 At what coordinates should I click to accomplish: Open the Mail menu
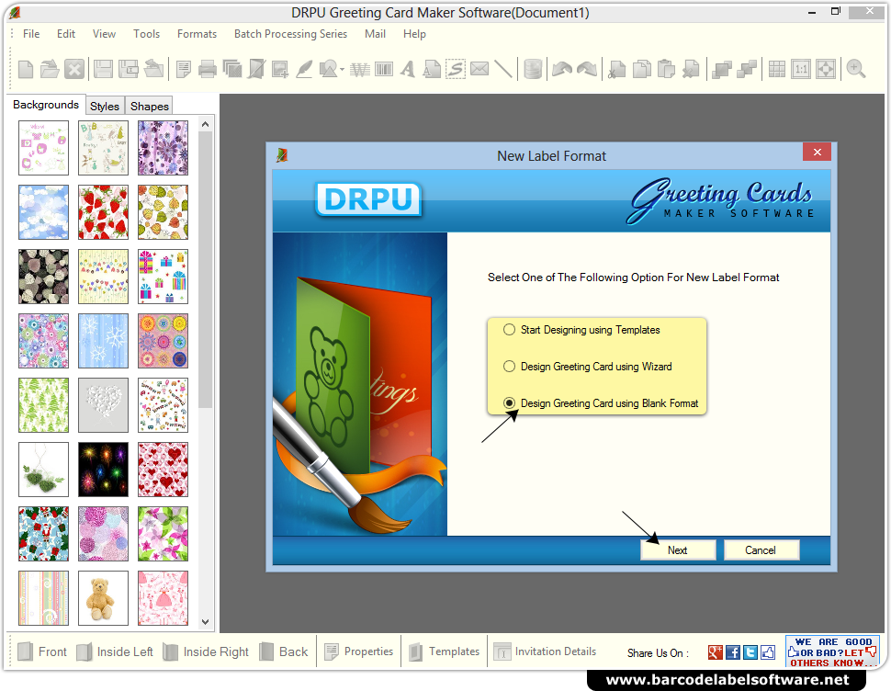click(x=375, y=34)
